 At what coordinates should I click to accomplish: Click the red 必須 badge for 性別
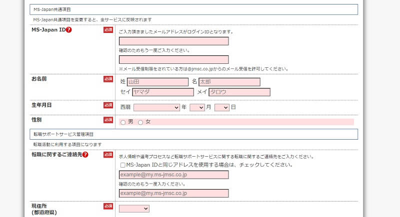coord(108,120)
